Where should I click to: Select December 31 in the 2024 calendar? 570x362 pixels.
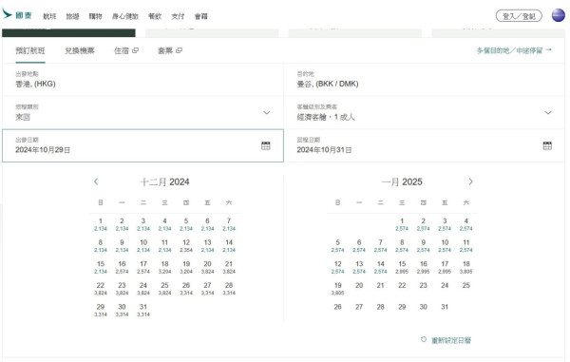pos(143,310)
